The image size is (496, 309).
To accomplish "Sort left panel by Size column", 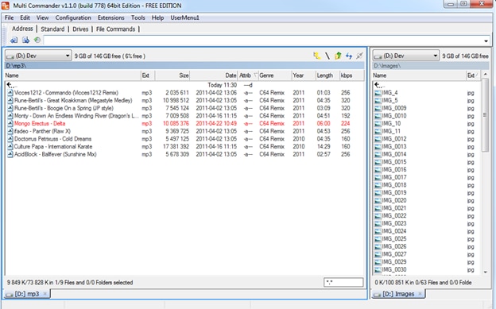I will tap(172, 75).
